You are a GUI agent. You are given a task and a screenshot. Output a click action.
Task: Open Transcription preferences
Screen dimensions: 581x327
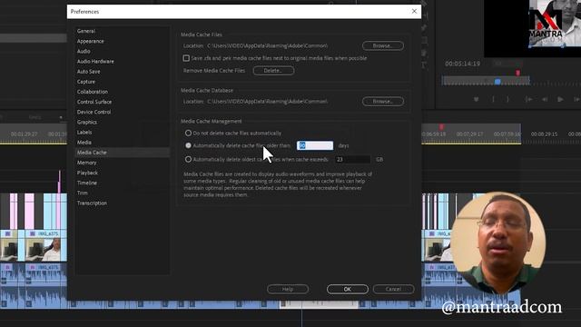point(92,203)
